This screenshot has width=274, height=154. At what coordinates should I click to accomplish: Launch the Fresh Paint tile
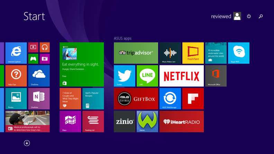tap(193, 53)
